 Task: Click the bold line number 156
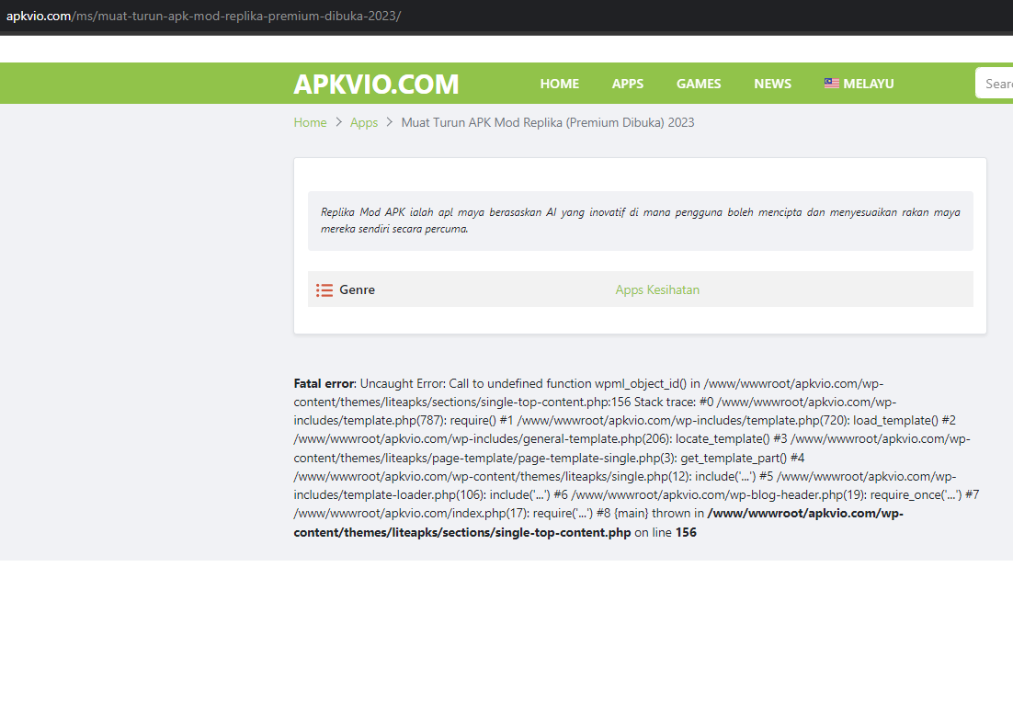click(x=686, y=532)
